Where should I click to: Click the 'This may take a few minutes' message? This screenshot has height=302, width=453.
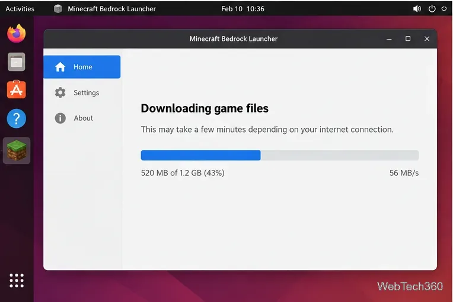(x=267, y=130)
